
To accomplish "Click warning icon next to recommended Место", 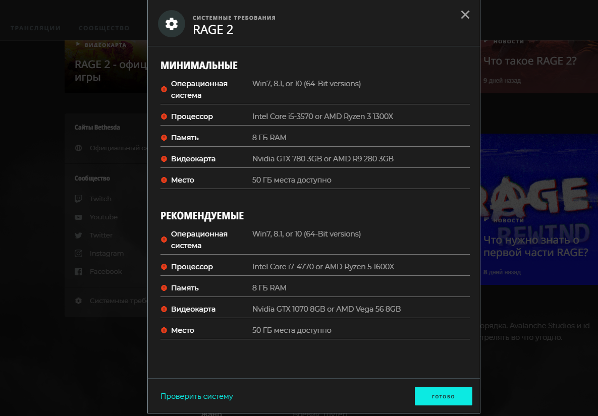I will 164,330.
